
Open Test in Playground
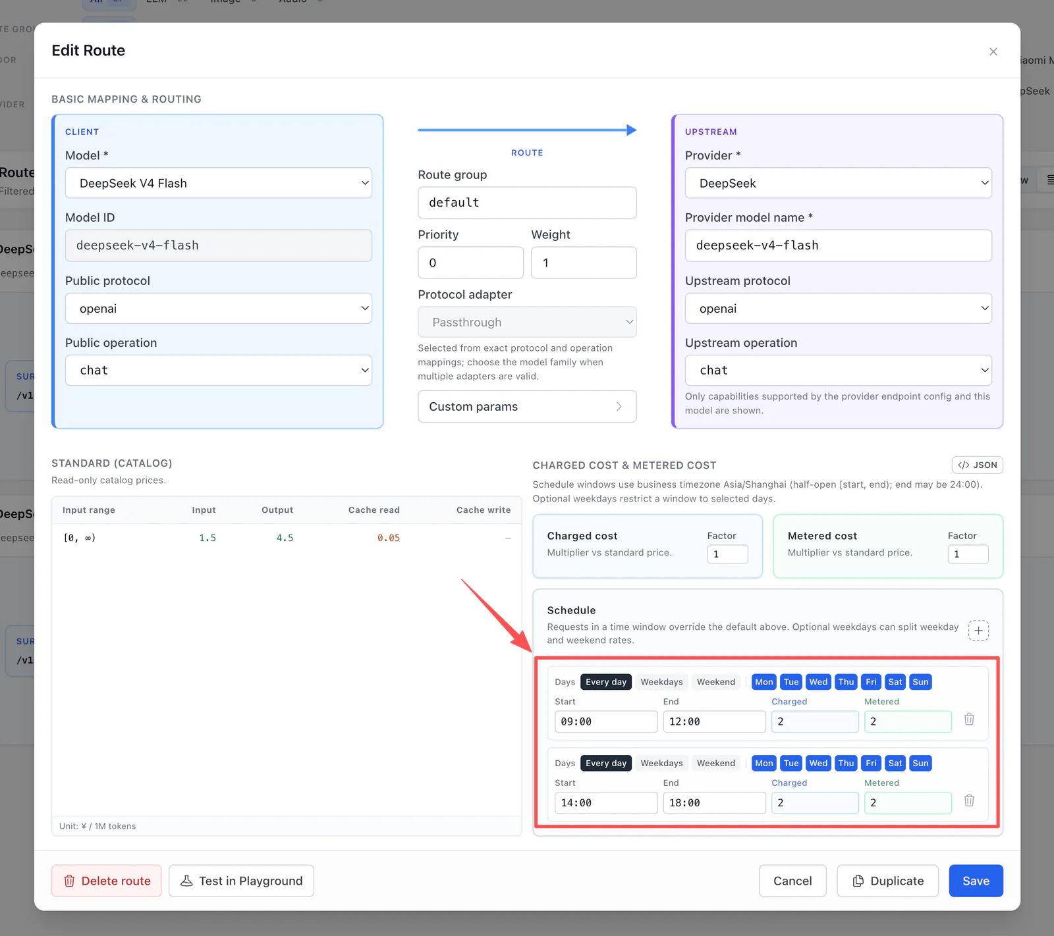[241, 881]
